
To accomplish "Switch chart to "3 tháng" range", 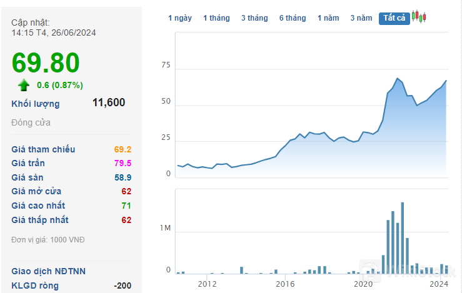I will coord(254,18).
